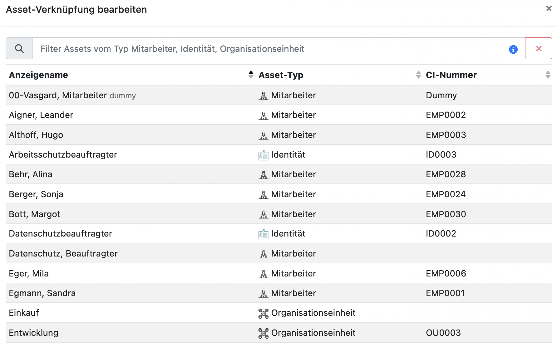Select Datenschutz, Beauftragter name

(x=63, y=253)
